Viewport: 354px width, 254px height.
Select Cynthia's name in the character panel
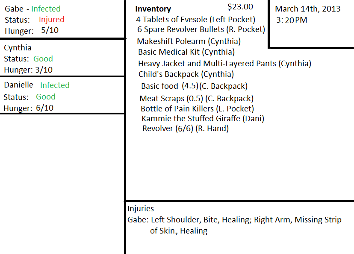point(18,47)
